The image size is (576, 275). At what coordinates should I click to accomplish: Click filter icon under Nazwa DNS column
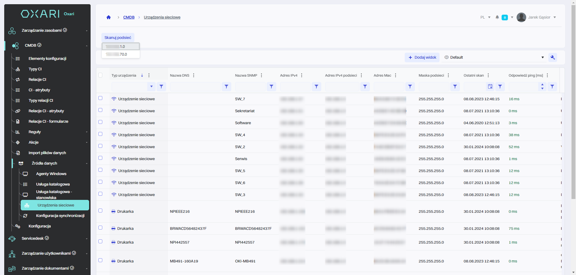click(x=226, y=86)
